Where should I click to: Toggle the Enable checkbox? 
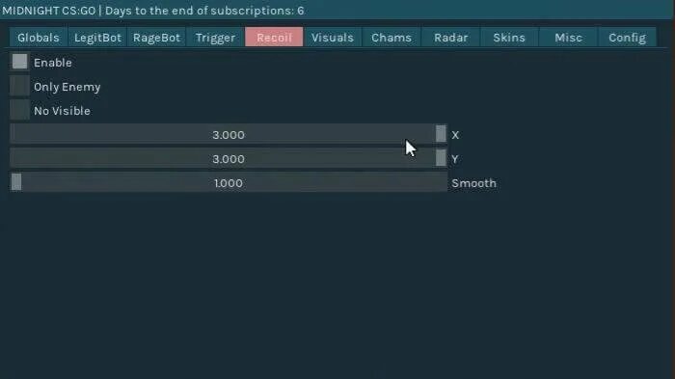coord(20,62)
